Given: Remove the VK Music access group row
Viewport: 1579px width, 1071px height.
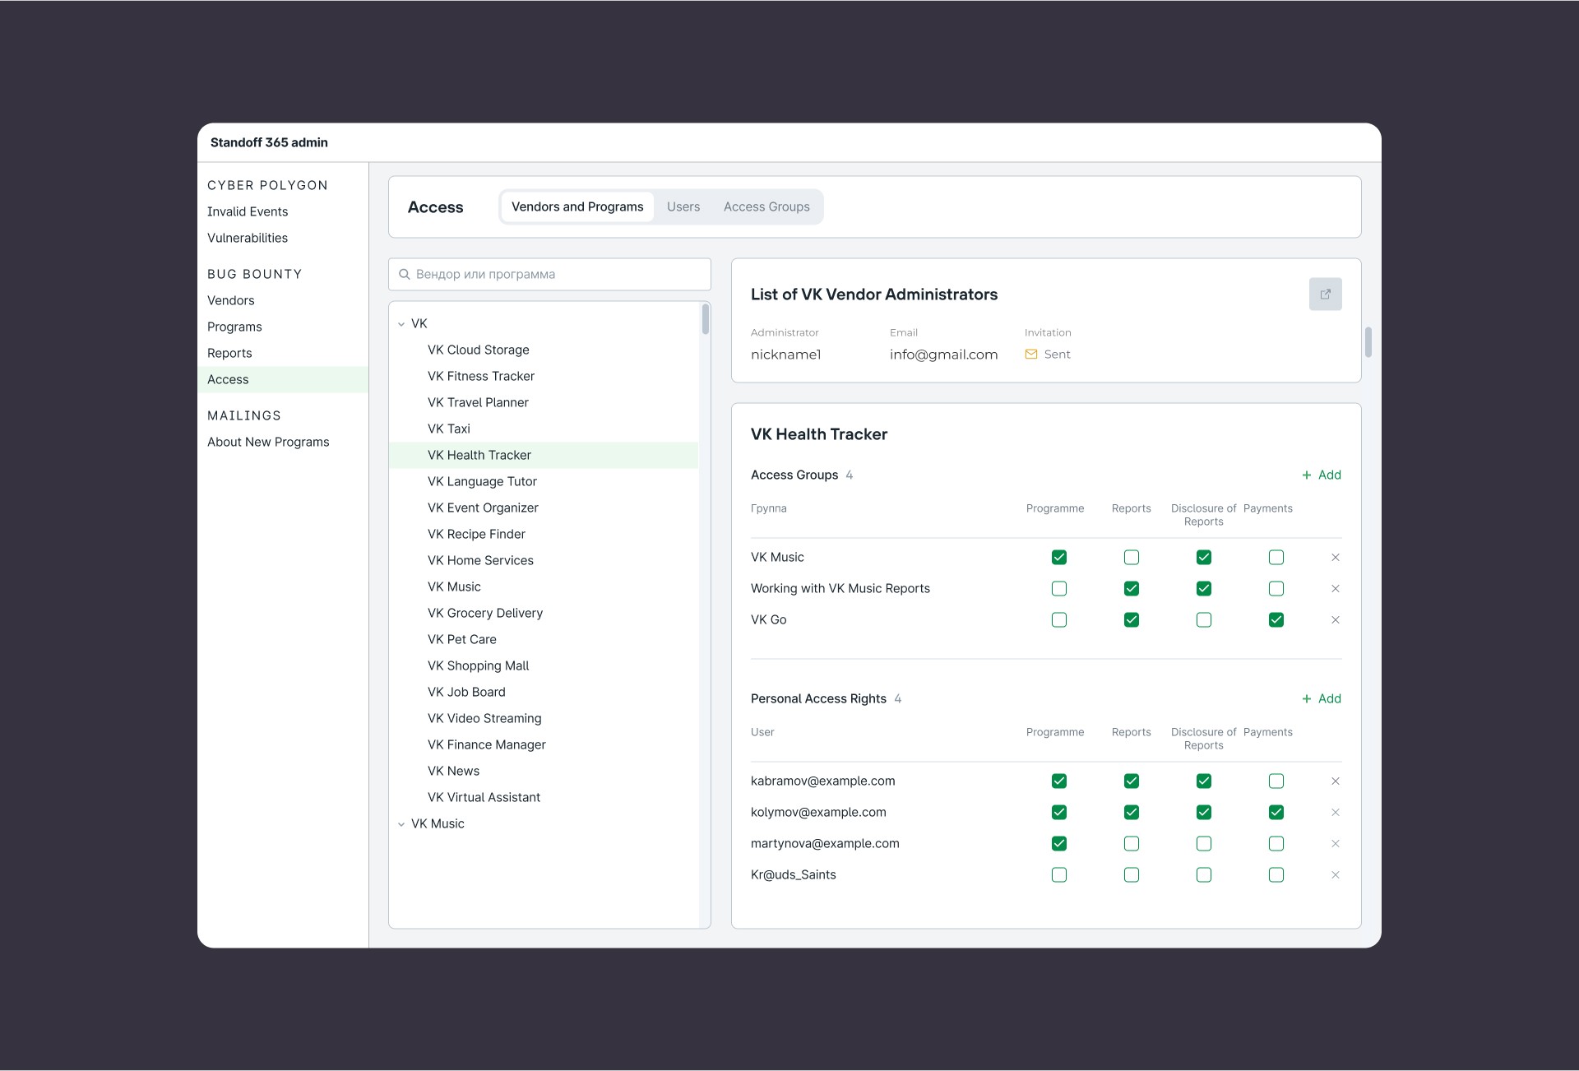Looking at the screenshot, I should (x=1336, y=558).
